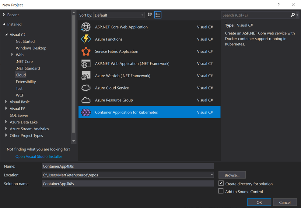Click the search magnifier icon
The width and height of the screenshot is (301, 208).
(x=292, y=15)
